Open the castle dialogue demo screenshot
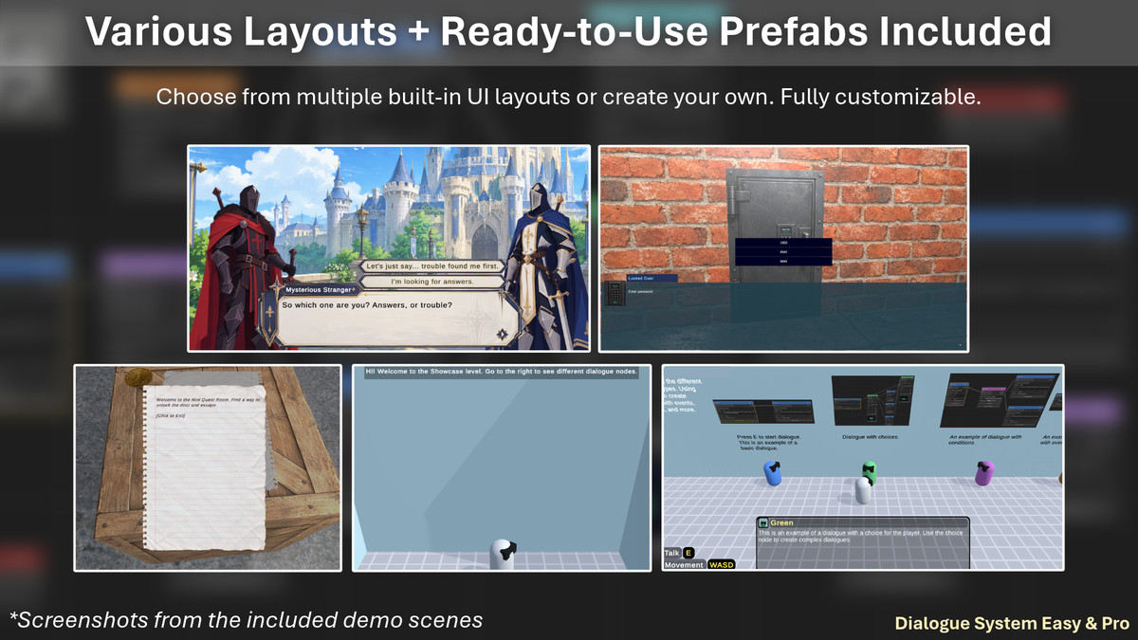Screen dimensions: 1138x640 pos(389,248)
